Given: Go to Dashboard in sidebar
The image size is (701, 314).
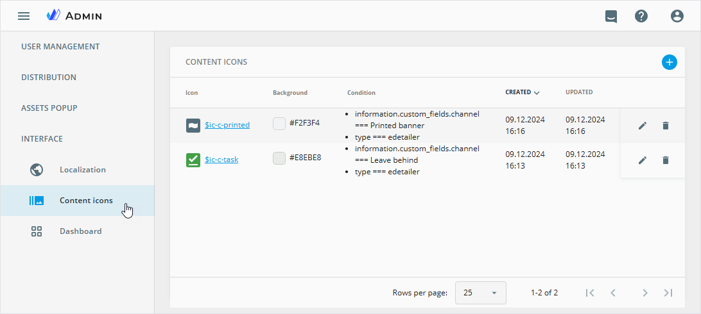Looking at the screenshot, I should pyautogui.click(x=80, y=231).
